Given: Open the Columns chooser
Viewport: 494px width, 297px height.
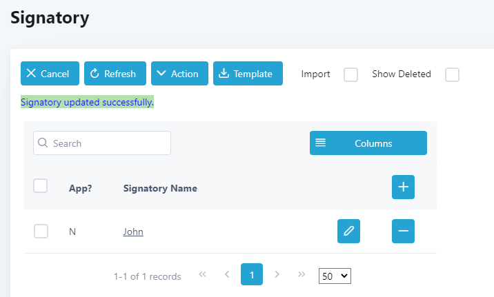Looking at the screenshot, I should pos(368,143).
